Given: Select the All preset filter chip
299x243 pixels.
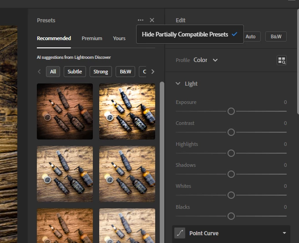Looking at the screenshot, I should click(x=53, y=72).
